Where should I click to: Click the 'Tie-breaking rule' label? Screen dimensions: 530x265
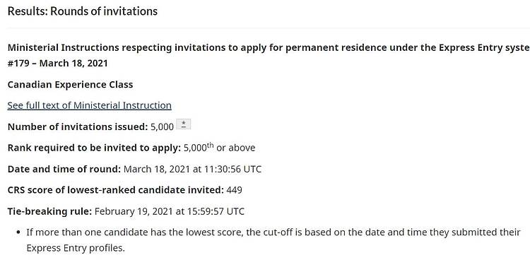pos(49,211)
